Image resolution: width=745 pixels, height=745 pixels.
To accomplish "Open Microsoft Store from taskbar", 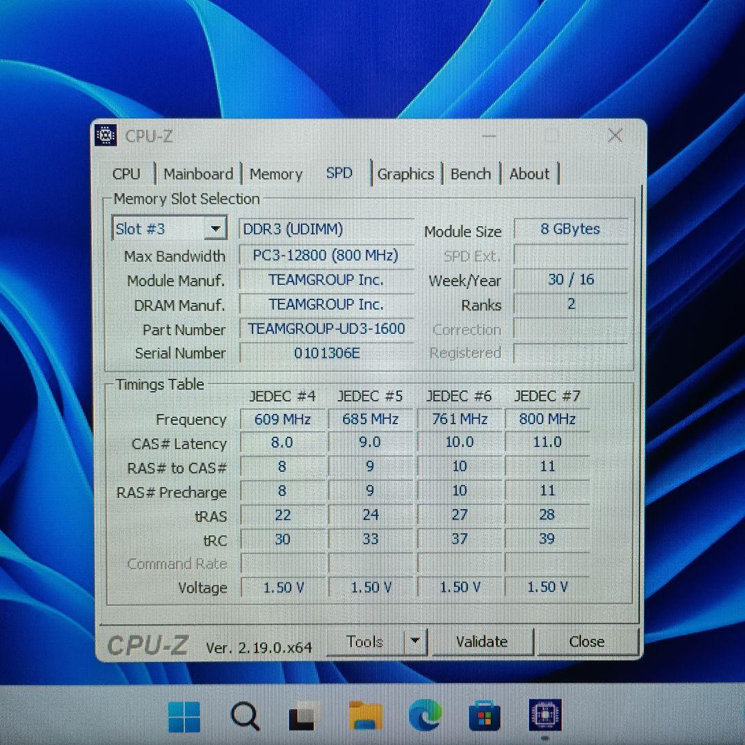I will (x=484, y=717).
